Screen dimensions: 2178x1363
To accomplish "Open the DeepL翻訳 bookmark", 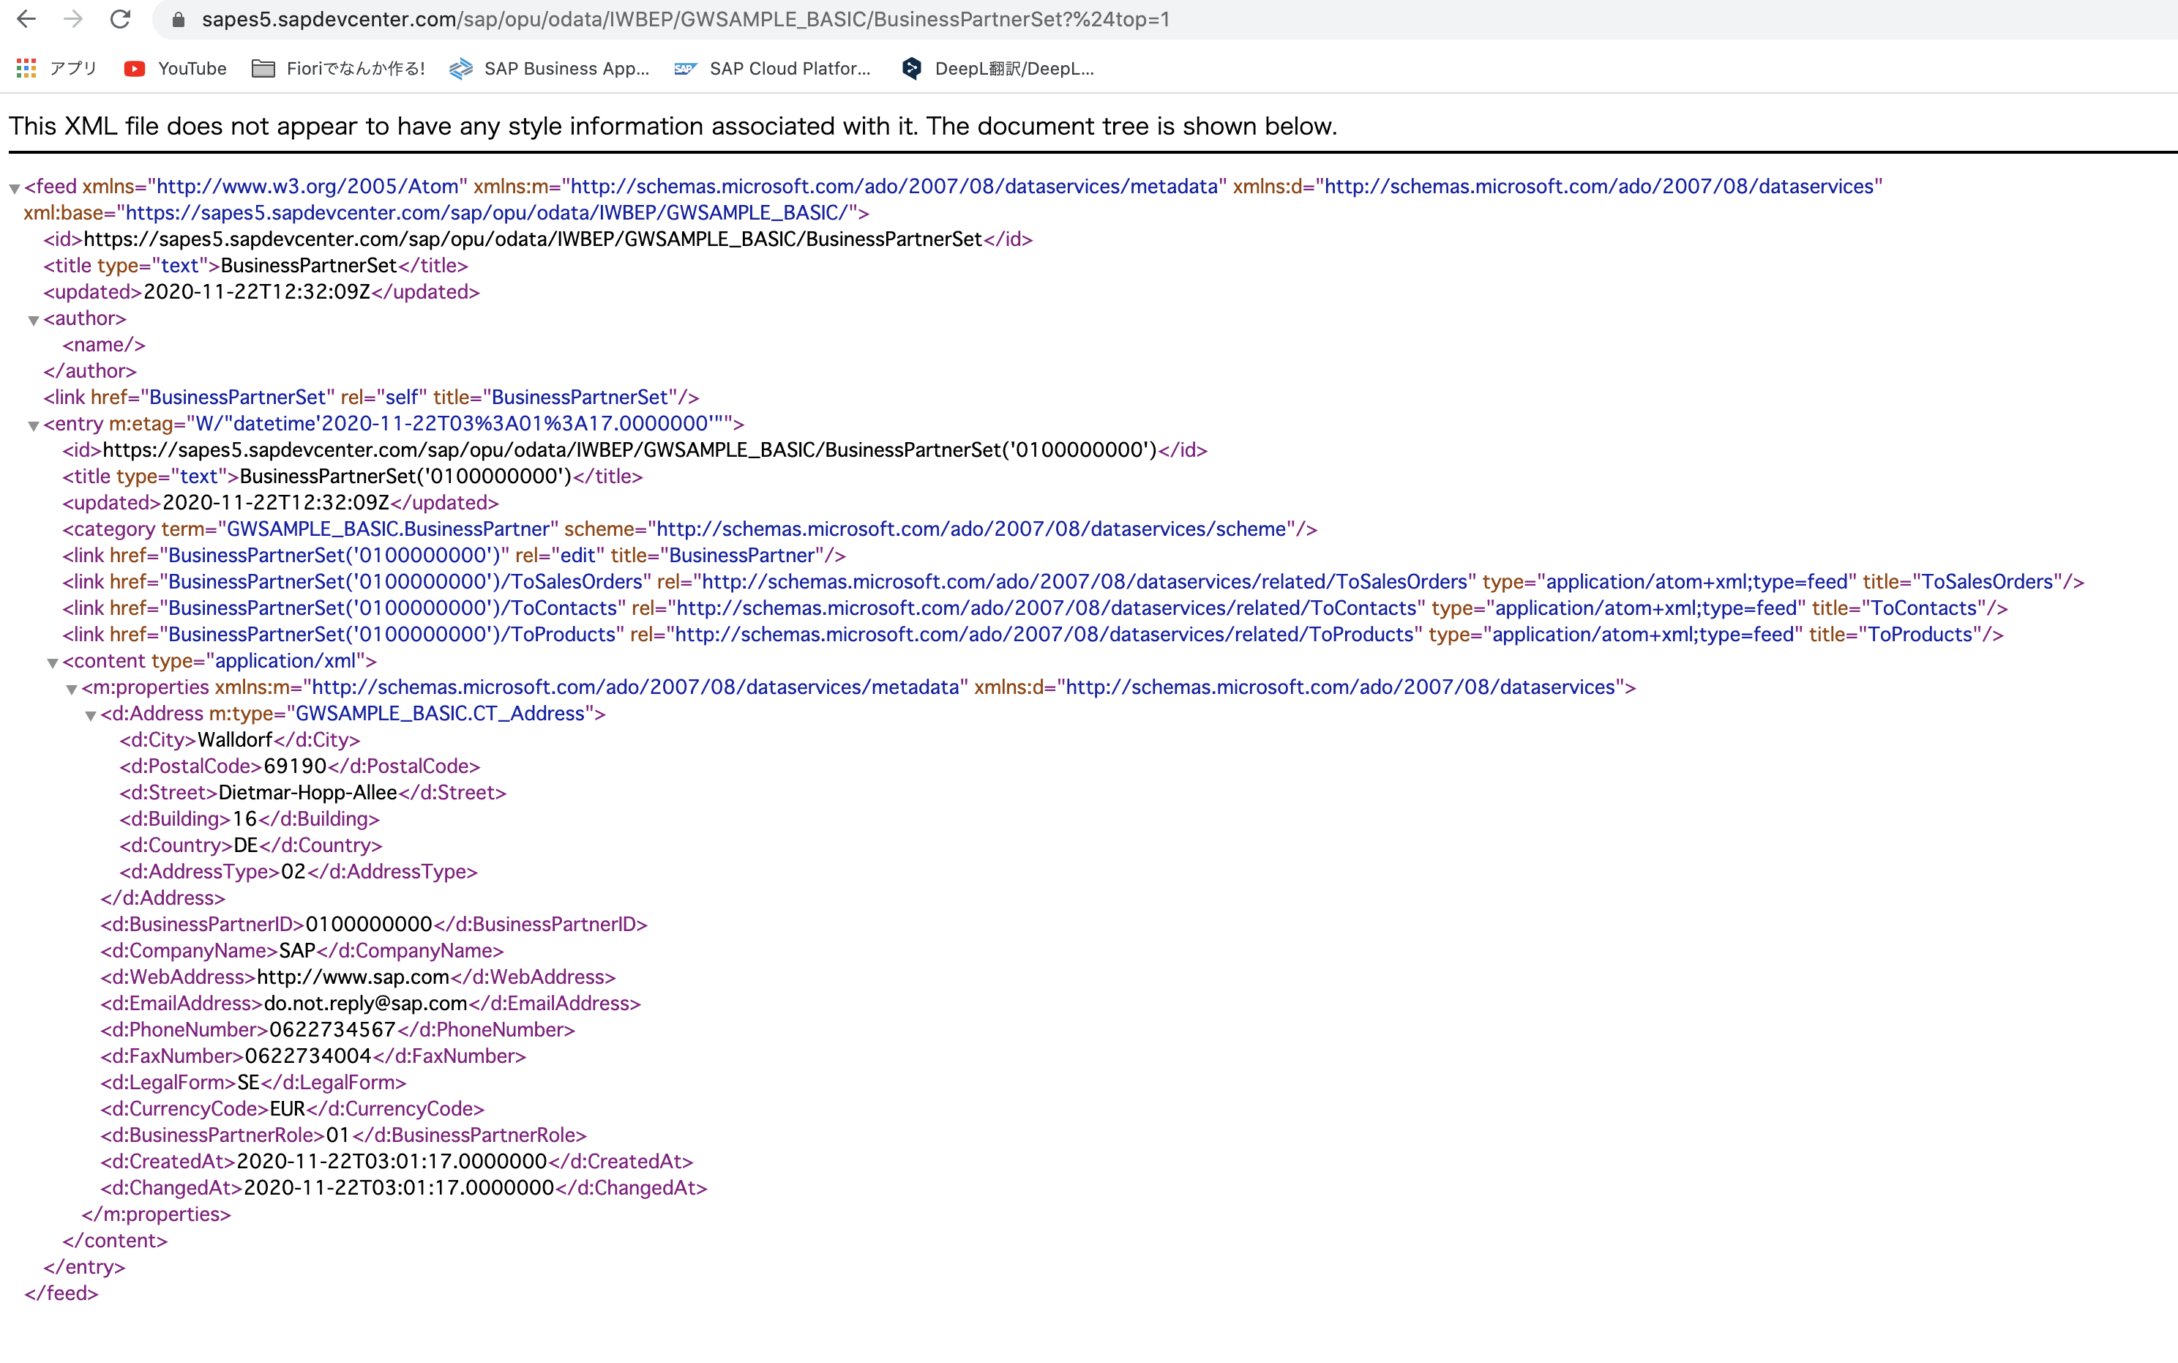I will (1009, 69).
